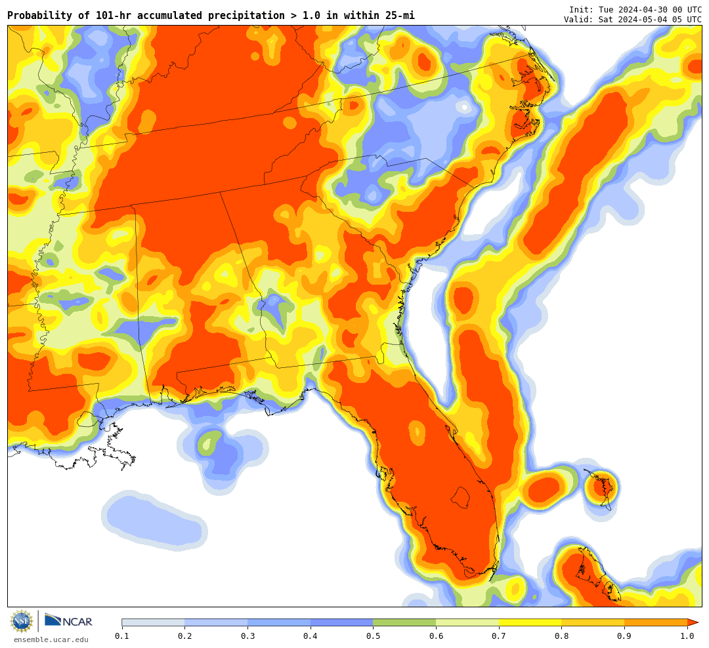Click the Init: Tue 2024-04-30 00 UTC text
This screenshot has height=648, width=709.
coord(635,9)
